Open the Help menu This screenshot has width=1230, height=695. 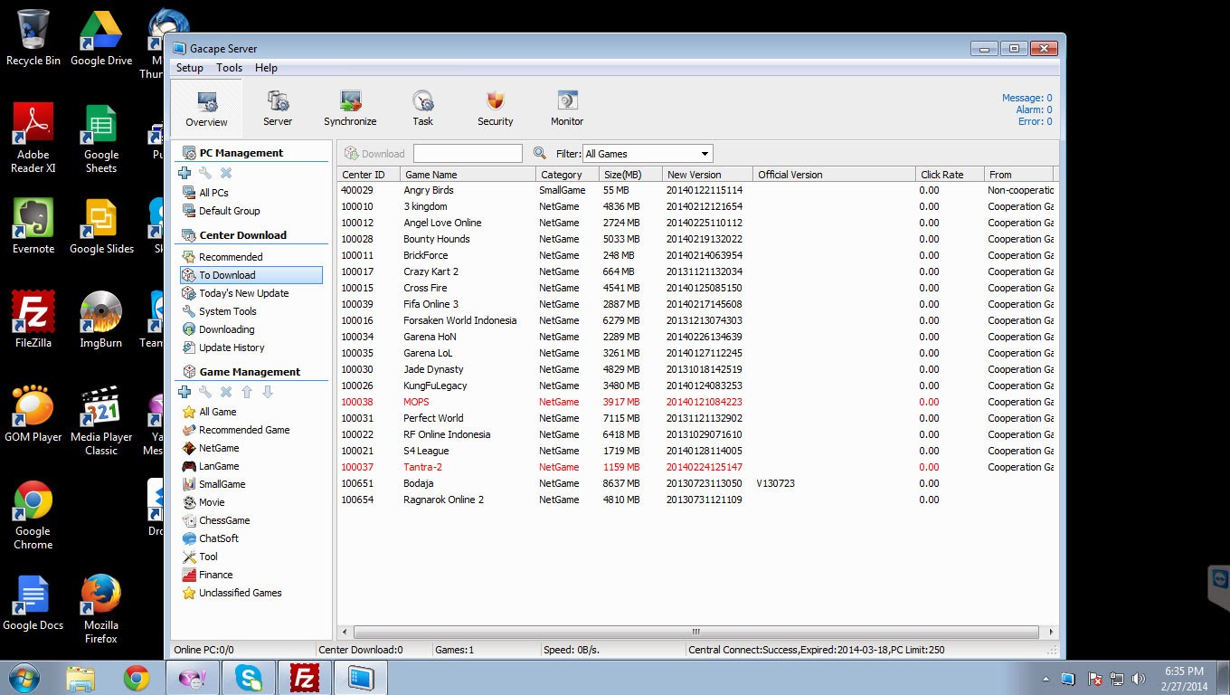[266, 68]
